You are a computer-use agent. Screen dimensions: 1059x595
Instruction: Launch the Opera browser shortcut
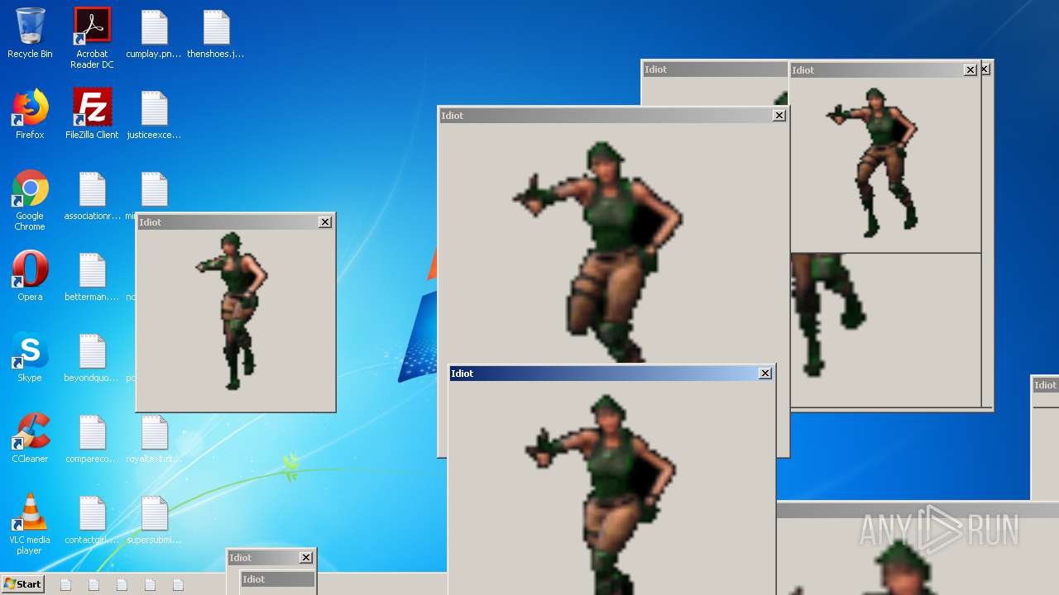(x=30, y=276)
